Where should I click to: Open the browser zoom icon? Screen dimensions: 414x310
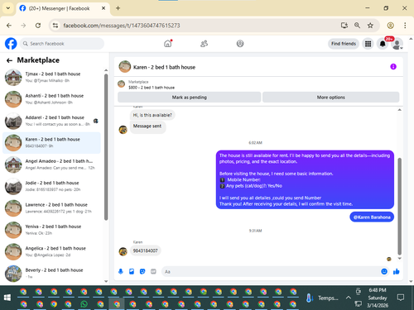357,26
